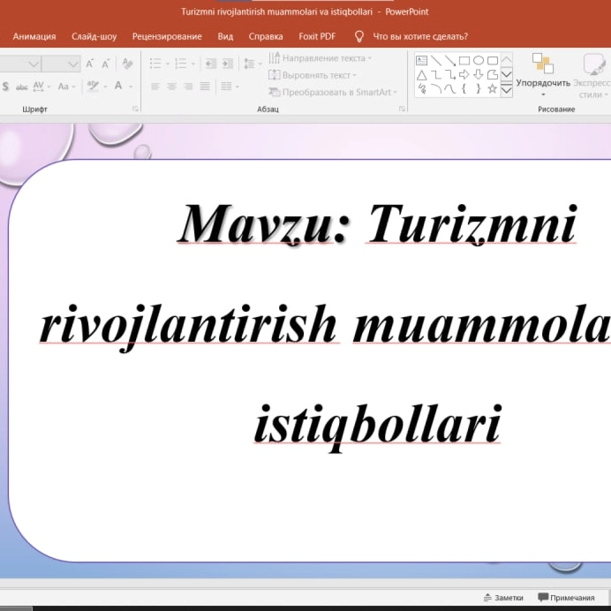Viewport: 611px width, 611px height.
Task: Choose the triangle shape in shapes gallery
Action: click(422, 75)
